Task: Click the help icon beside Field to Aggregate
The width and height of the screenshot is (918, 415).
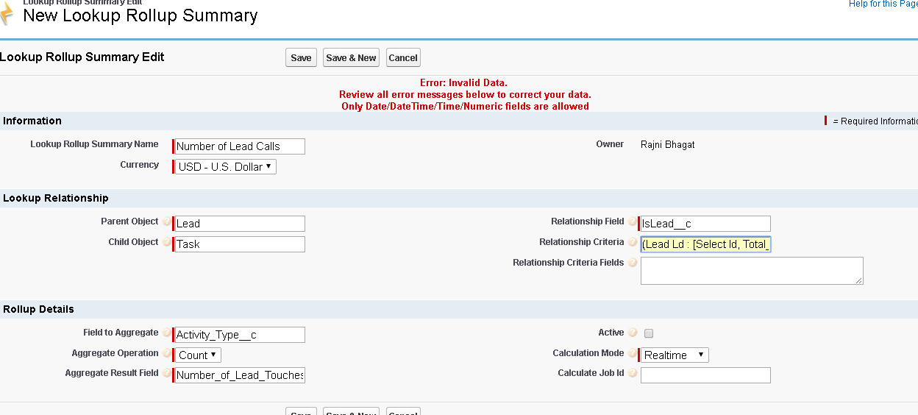Action: 167,333
